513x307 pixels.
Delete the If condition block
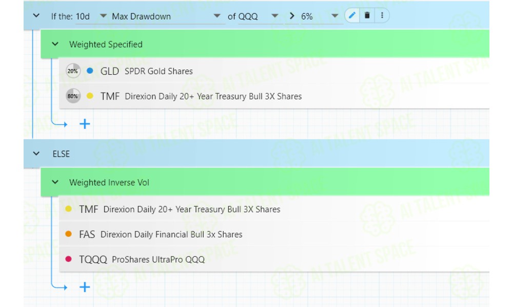tap(367, 16)
